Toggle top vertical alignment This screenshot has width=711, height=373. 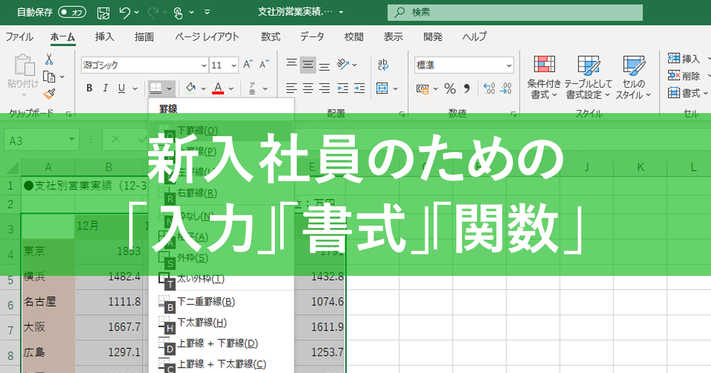(x=291, y=64)
